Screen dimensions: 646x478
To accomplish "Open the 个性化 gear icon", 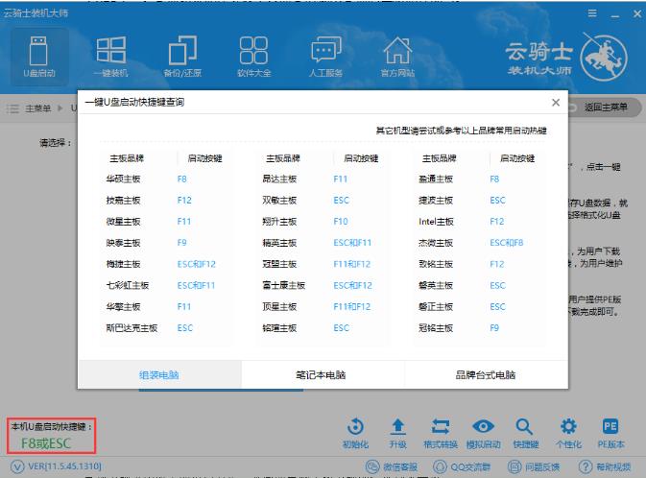I will click(568, 434).
